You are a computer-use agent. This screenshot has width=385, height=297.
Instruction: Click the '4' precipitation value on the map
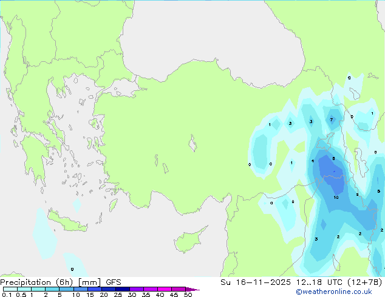pyautogui.click(x=313, y=161)
